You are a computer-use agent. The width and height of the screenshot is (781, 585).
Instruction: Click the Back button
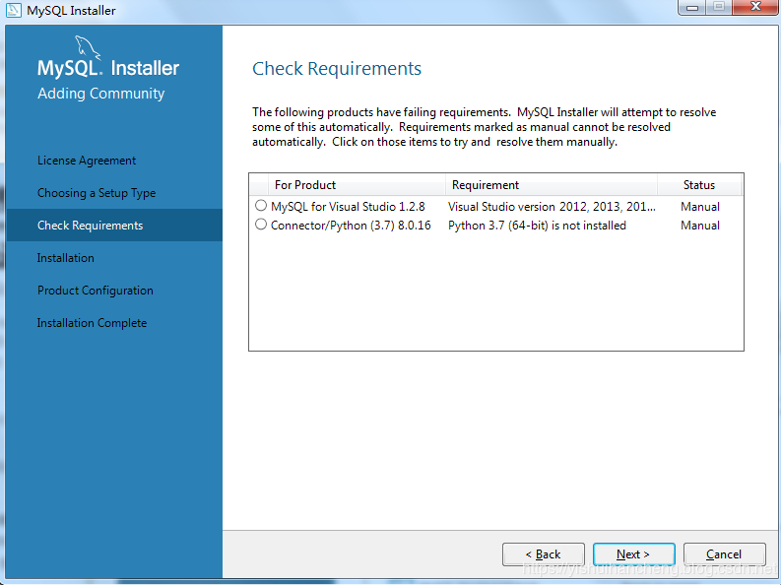tap(544, 554)
